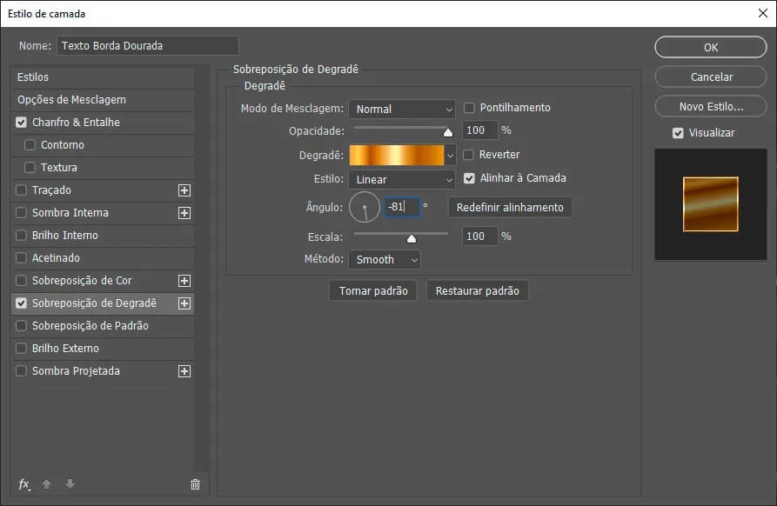Open Sombra Projetada settings

76,371
